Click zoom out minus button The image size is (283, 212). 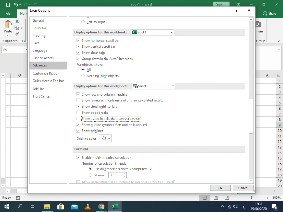(235, 198)
